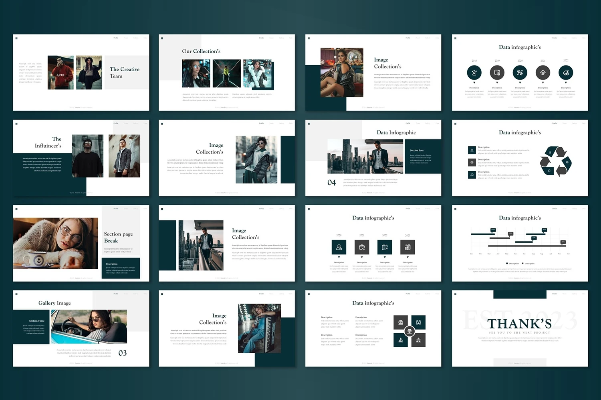The image size is (601, 400).
Task: Select the 2022 money tag icon circle
Action: click(x=566, y=73)
